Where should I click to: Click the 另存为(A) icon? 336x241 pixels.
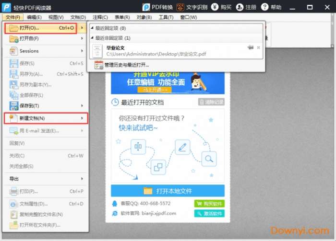tap(14, 74)
